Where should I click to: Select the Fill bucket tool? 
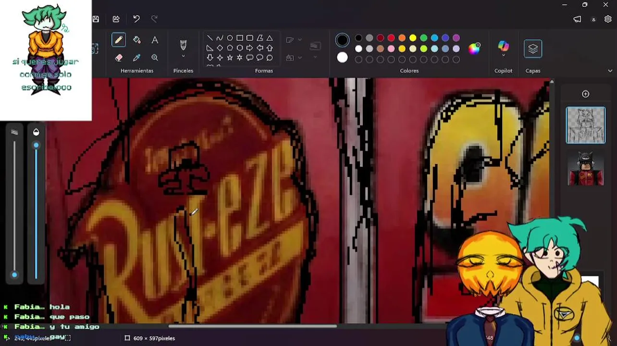137,40
